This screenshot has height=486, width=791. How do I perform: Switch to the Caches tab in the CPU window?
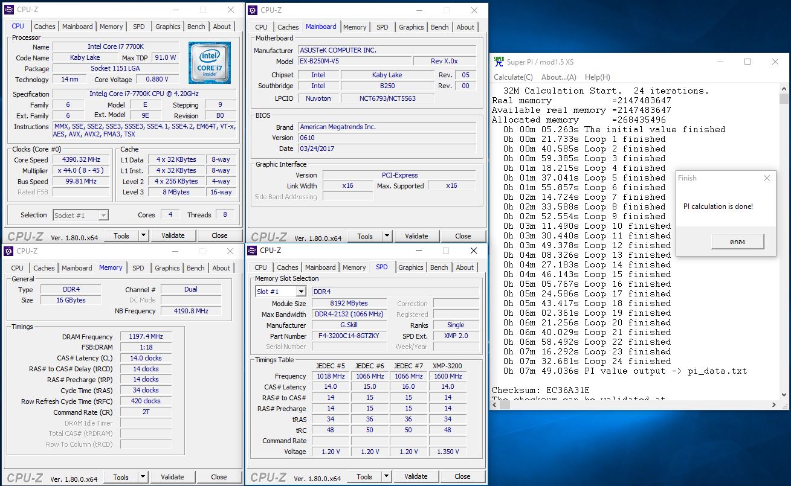[x=45, y=27]
